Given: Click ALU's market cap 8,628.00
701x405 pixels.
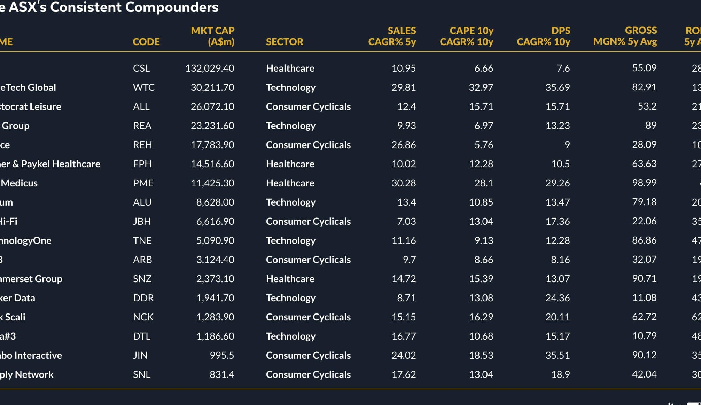Looking at the screenshot, I should (215, 202).
